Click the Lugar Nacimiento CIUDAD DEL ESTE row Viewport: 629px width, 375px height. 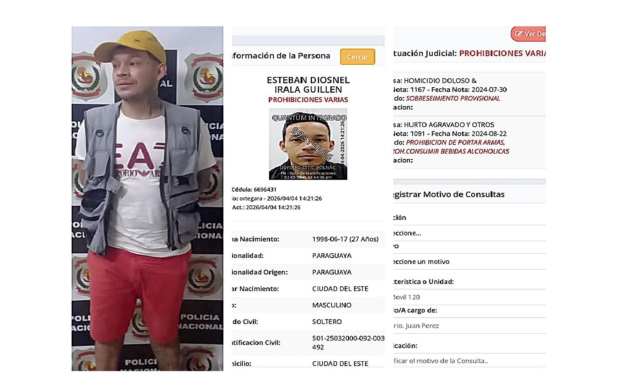tap(308, 289)
